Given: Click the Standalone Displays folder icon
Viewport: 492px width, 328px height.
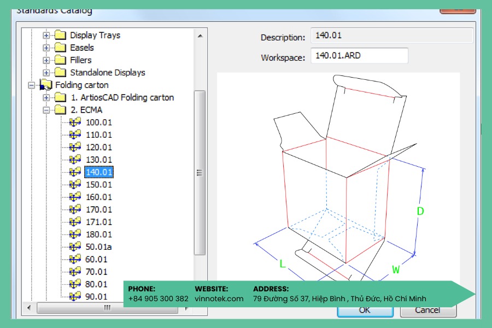Looking at the screenshot, I should (60, 73).
